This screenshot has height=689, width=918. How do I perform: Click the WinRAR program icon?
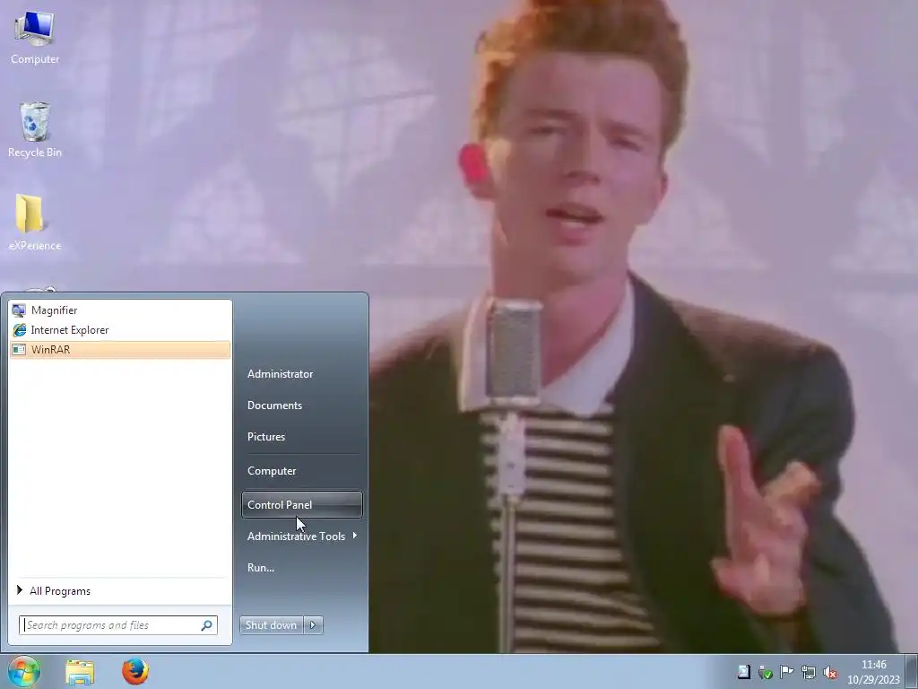pyautogui.click(x=19, y=350)
